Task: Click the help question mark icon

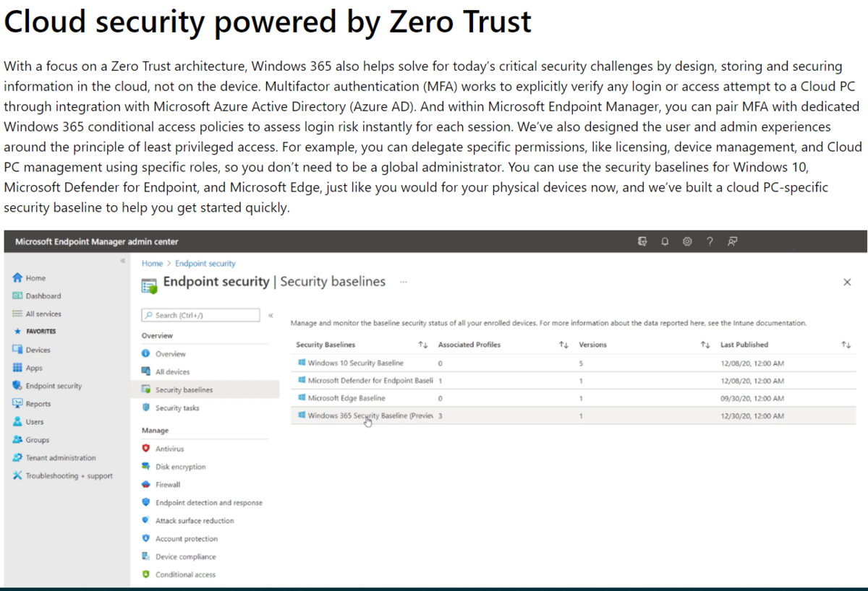Action: click(710, 241)
